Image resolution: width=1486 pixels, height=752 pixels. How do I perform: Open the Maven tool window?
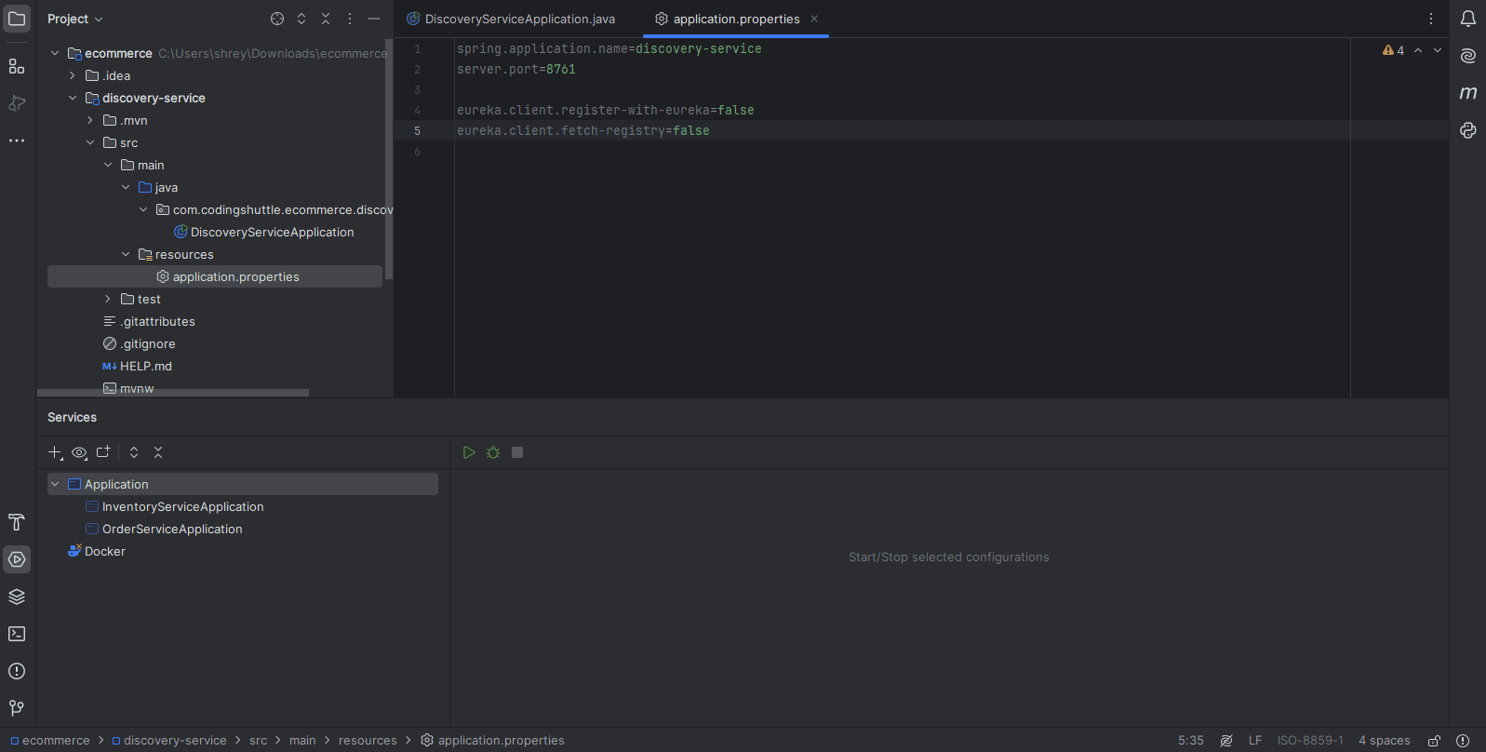click(1468, 93)
